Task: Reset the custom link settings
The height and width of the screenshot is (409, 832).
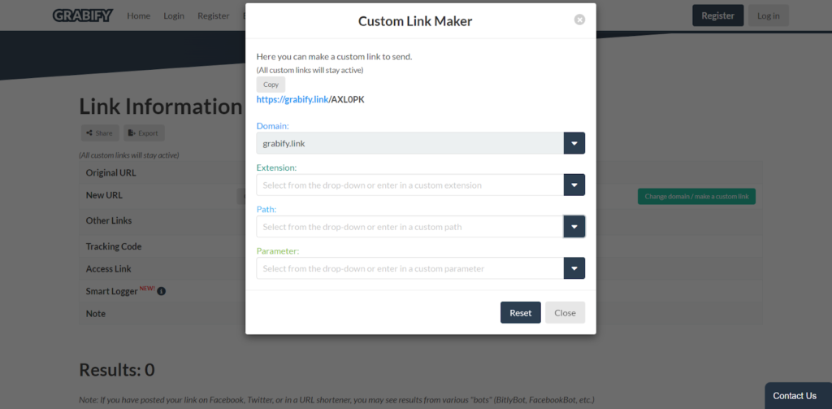Action: point(521,312)
